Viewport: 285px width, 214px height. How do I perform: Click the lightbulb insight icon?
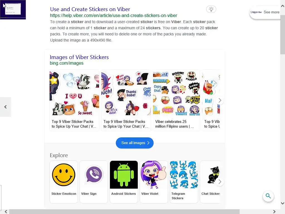coord(211,9)
